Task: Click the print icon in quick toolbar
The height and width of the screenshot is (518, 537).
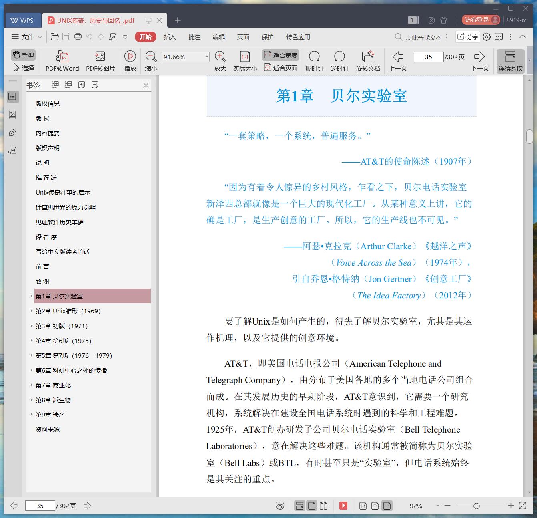Action: (78, 37)
